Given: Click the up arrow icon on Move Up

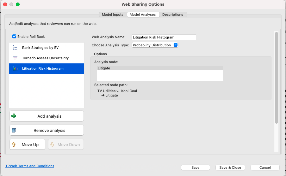Looking at the screenshot, I should pyautogui.click(x=14, y=144).
